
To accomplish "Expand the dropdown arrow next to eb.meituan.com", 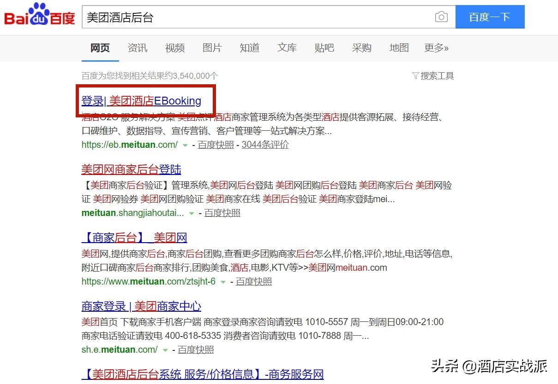I will click(185, 145).
